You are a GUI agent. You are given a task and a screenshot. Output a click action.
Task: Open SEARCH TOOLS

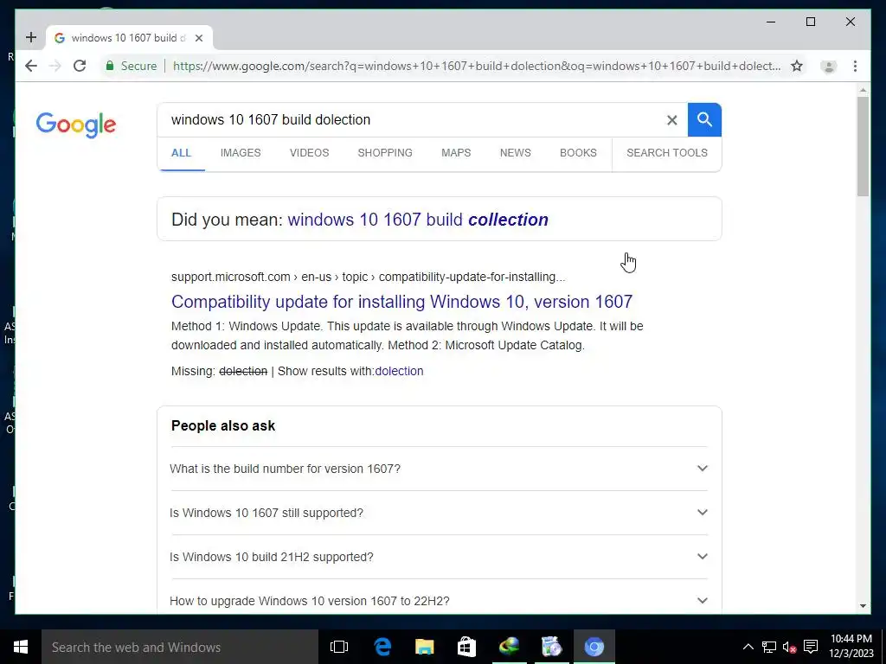point(667,153)
